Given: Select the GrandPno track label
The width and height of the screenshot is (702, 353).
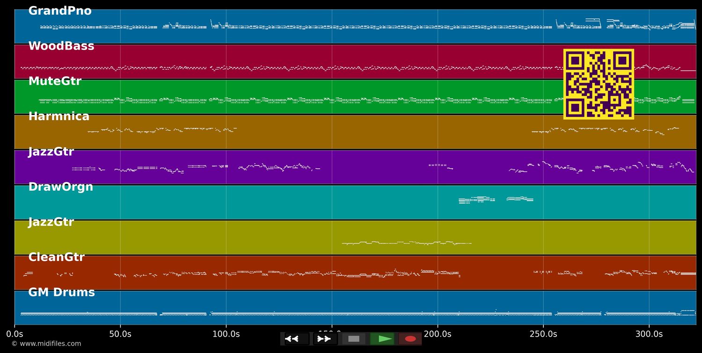Looking at the screenshot, I should tap(60, 10).
